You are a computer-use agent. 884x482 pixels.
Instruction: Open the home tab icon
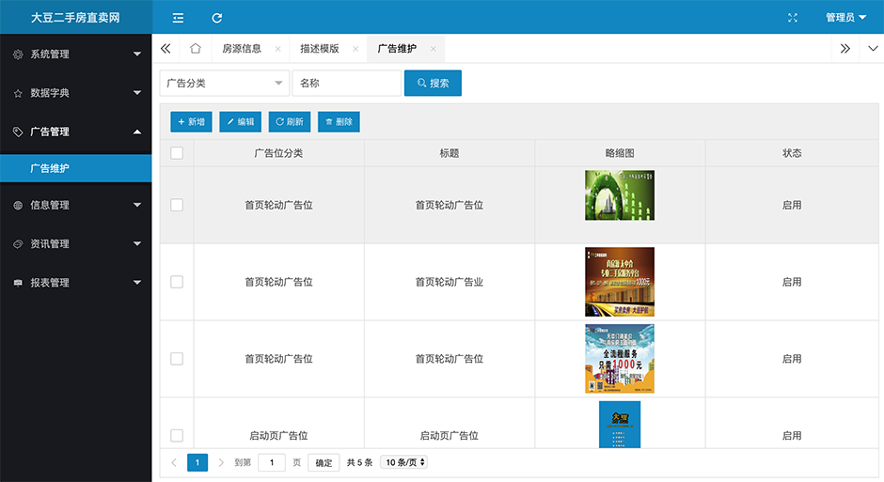tap(195, 49)
